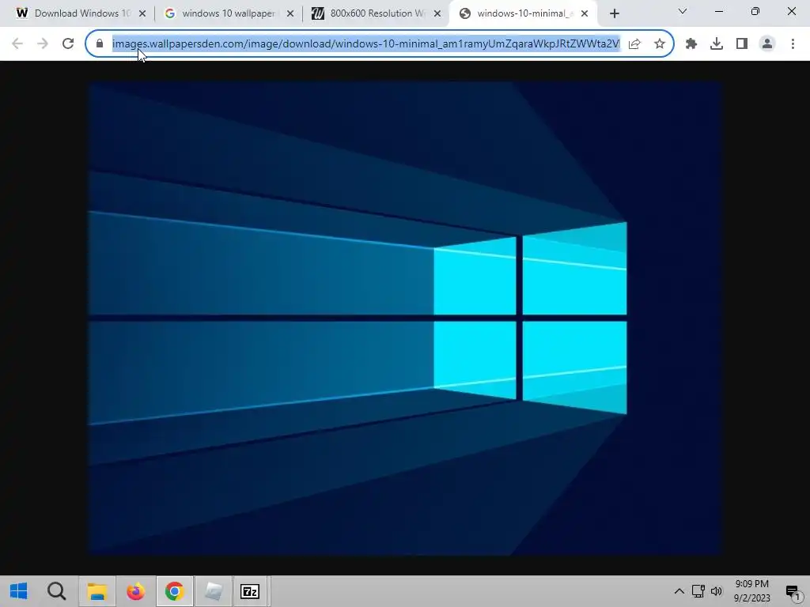The height and width of the screenshot is (607, 810).
Task: Open the network status tray icon
Action: coord(698,591)
